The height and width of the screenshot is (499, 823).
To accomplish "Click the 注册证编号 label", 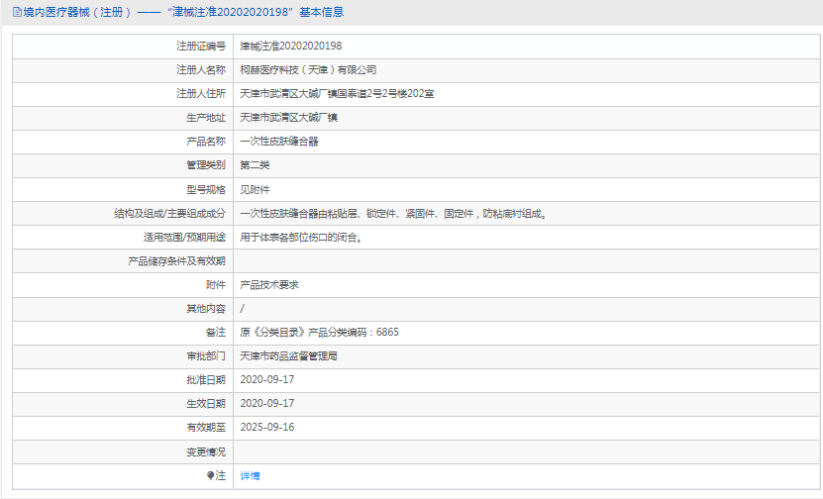I will 201,47.
